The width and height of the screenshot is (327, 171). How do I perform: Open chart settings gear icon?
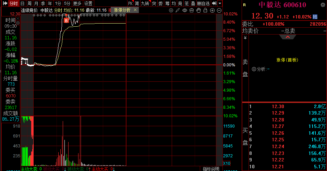click(x=171, y=10)
